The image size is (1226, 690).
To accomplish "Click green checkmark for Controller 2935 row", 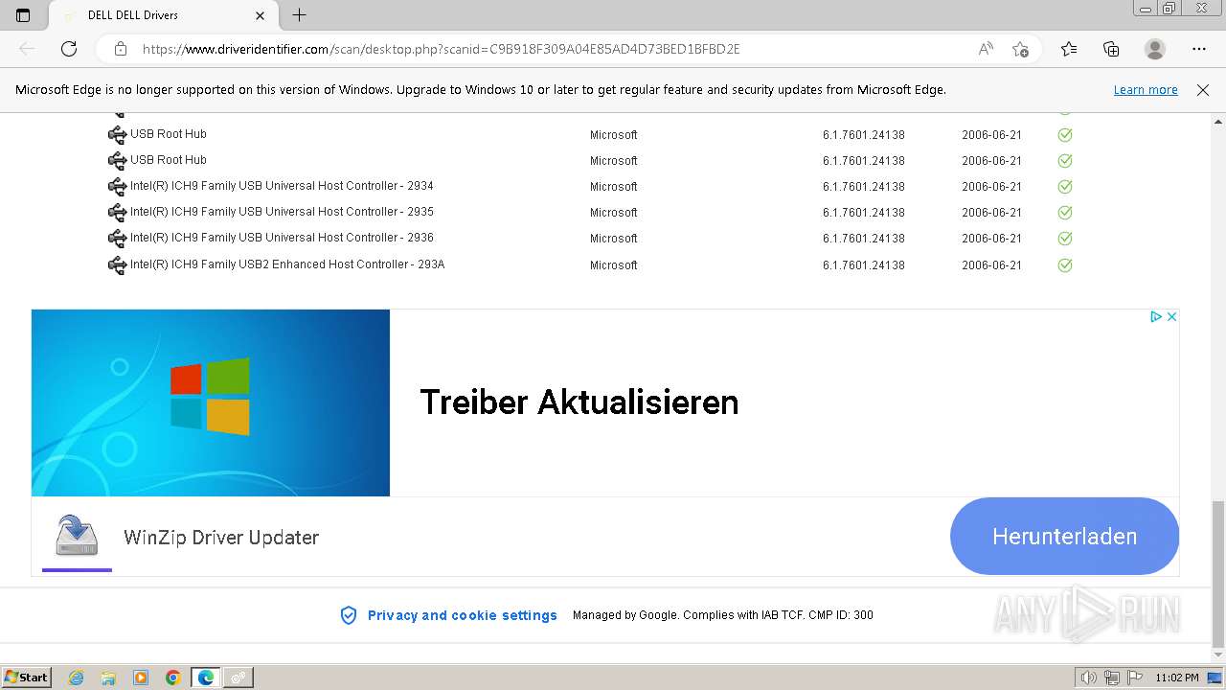I will click(1065, 213).
